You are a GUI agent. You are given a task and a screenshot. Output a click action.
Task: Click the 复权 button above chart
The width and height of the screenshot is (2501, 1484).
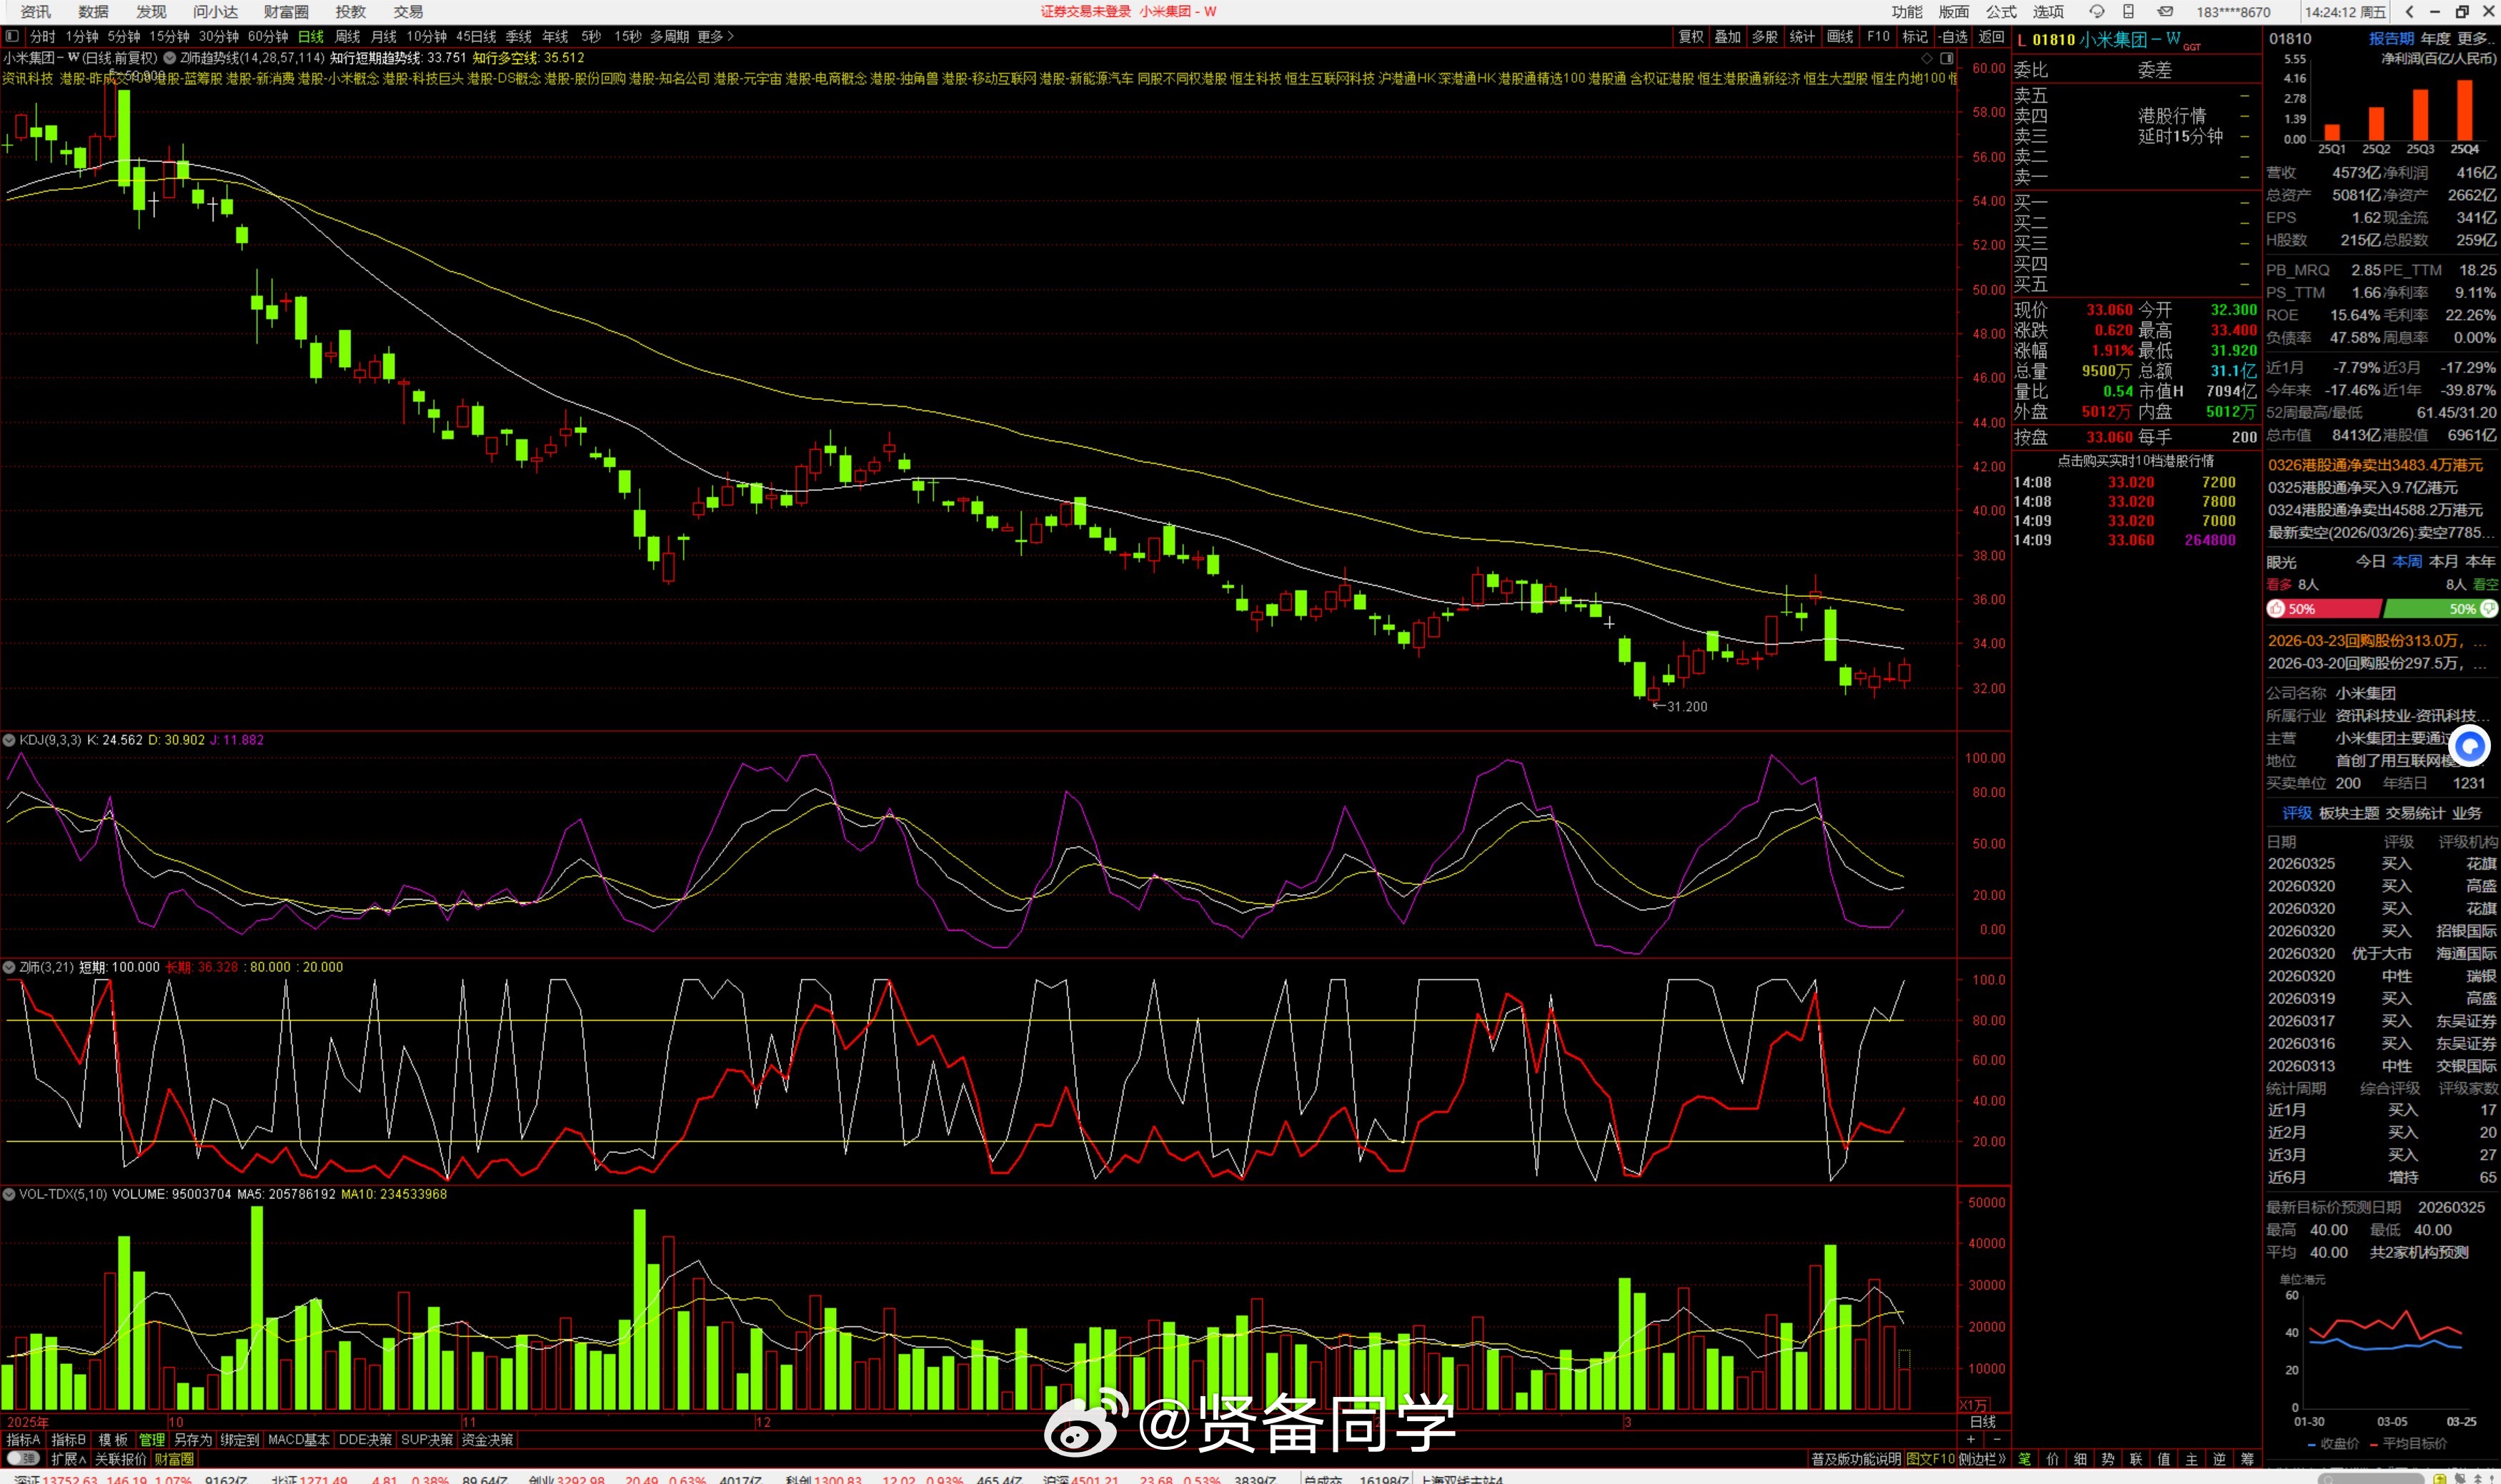click(1691, 37)
